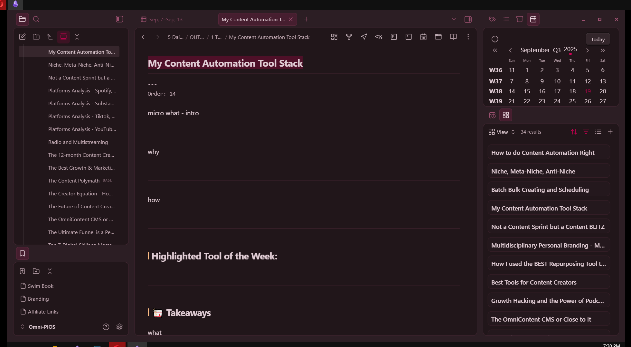
Task: Switch to reading view book icon
Action: [453, 37]
